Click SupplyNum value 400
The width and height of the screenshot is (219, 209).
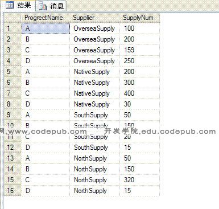tap(140, 93)
